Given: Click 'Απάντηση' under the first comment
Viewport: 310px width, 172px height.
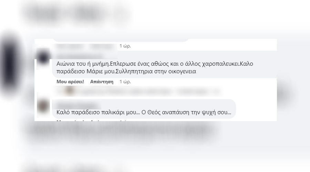Looking at the screenshot, I should 102,82.
